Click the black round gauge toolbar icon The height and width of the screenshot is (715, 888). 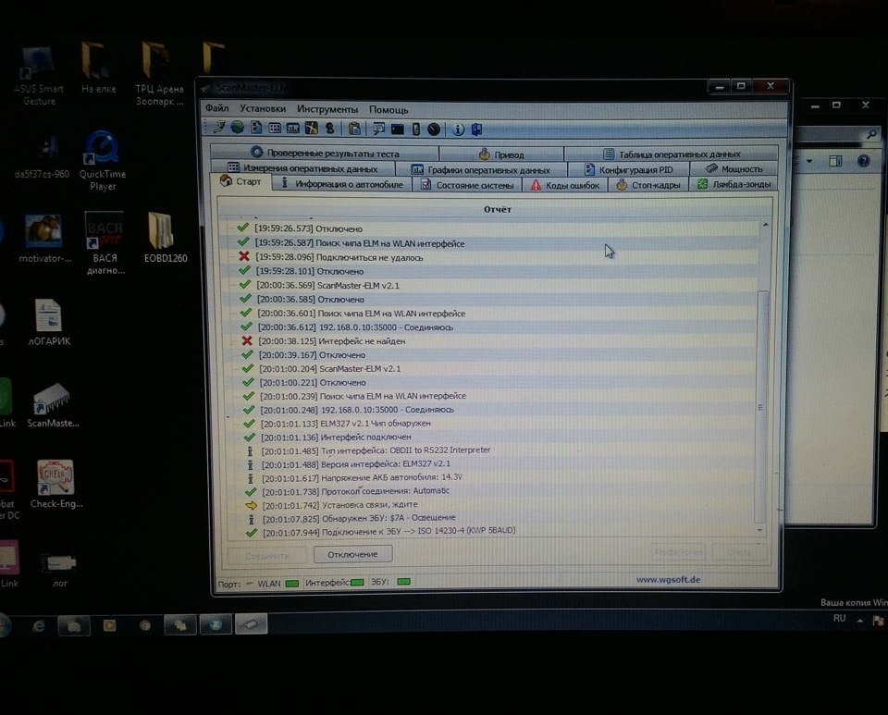[x=434, y=129]
